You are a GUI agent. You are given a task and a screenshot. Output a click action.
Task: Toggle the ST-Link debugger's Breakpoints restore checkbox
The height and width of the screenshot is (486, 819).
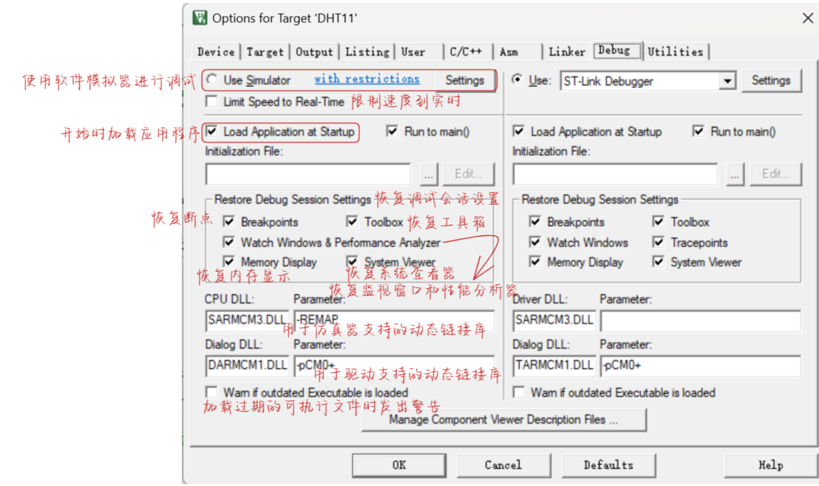click(x=535, y=221)
